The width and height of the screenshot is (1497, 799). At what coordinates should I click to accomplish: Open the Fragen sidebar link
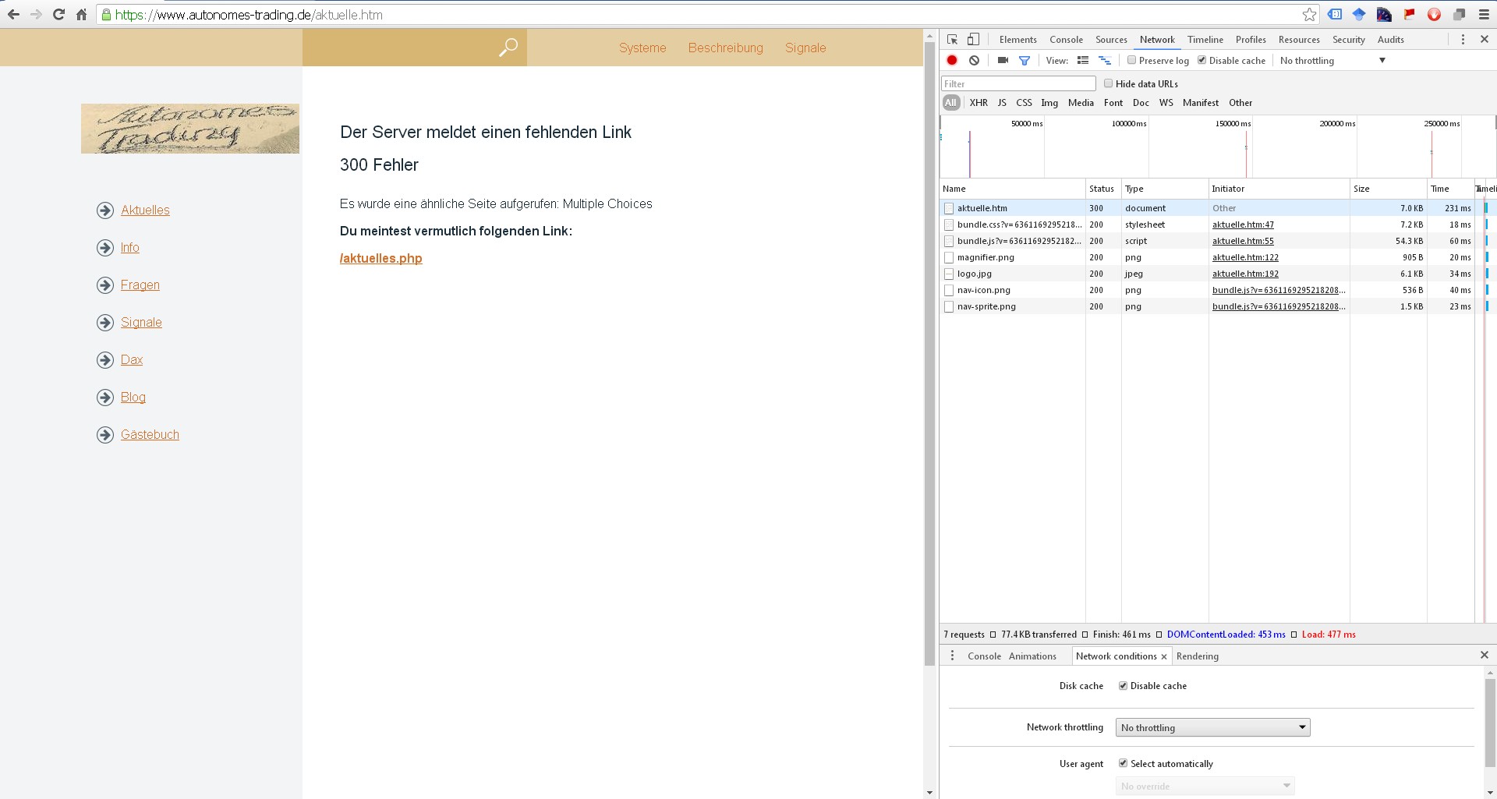(x=140, y=285)
